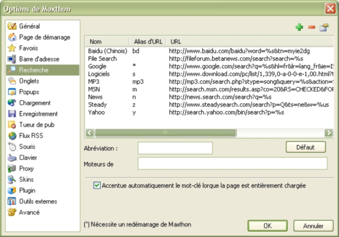Click the bd alias cell
Screen dimensions: 339x237
click(x=136, y=51)
